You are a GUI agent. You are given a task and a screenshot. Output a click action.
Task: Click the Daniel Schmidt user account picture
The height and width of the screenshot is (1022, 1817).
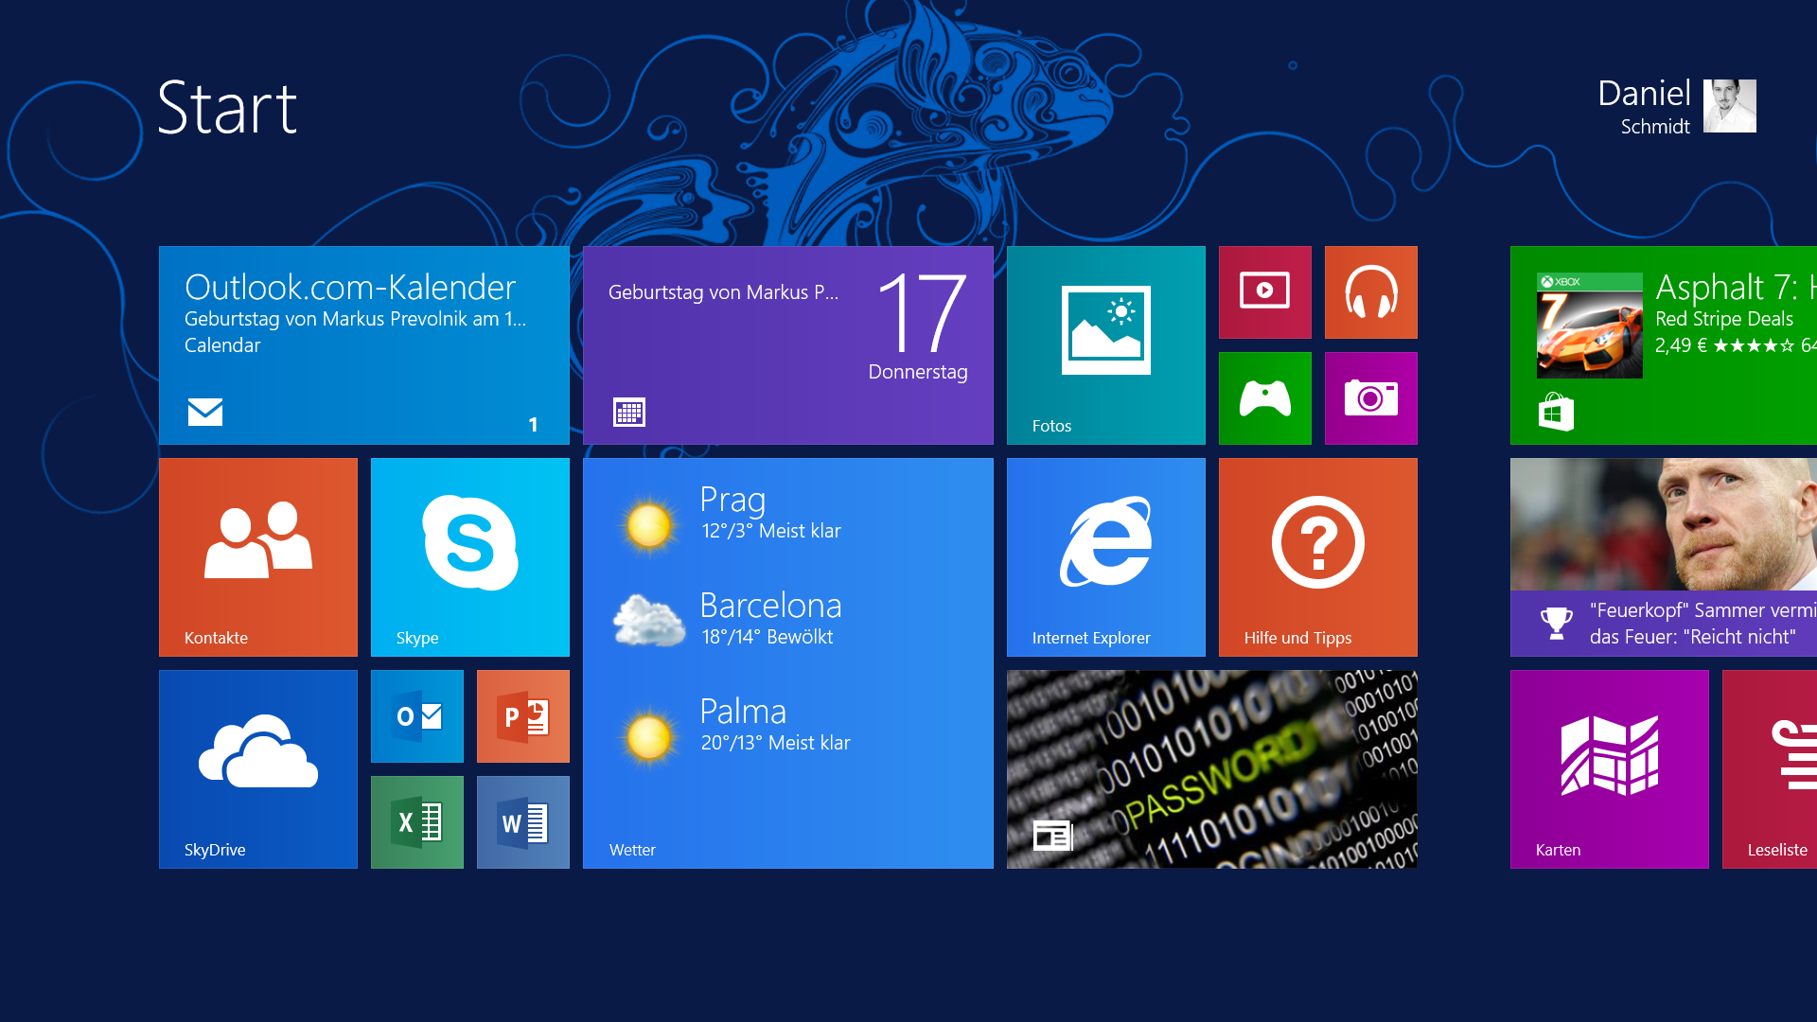(1730, 106)
